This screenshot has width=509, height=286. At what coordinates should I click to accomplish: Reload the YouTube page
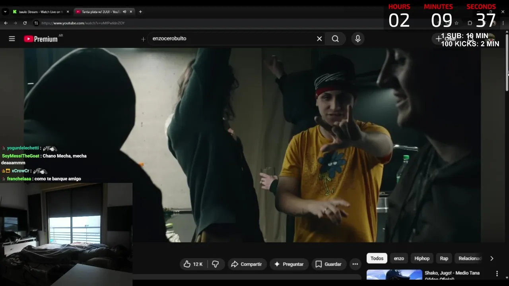click(25, 23)
